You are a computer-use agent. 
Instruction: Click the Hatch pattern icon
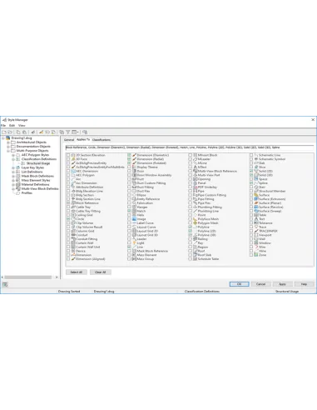coord(134,211)
